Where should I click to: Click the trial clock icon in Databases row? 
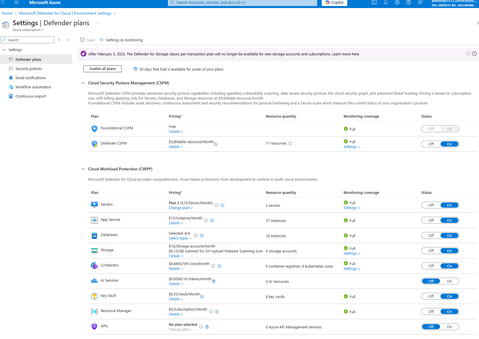tap(202, 235)
